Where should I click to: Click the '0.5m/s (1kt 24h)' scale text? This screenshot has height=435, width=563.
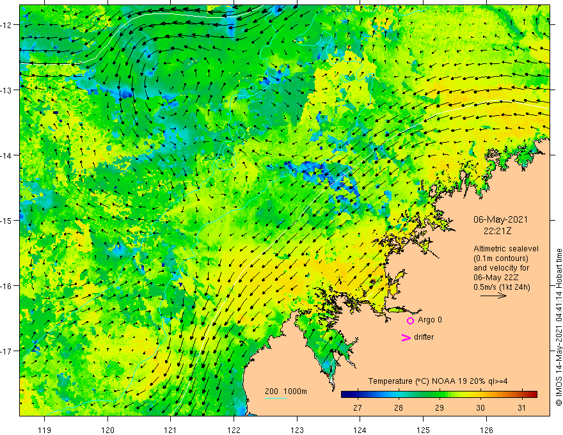(502, 287)
